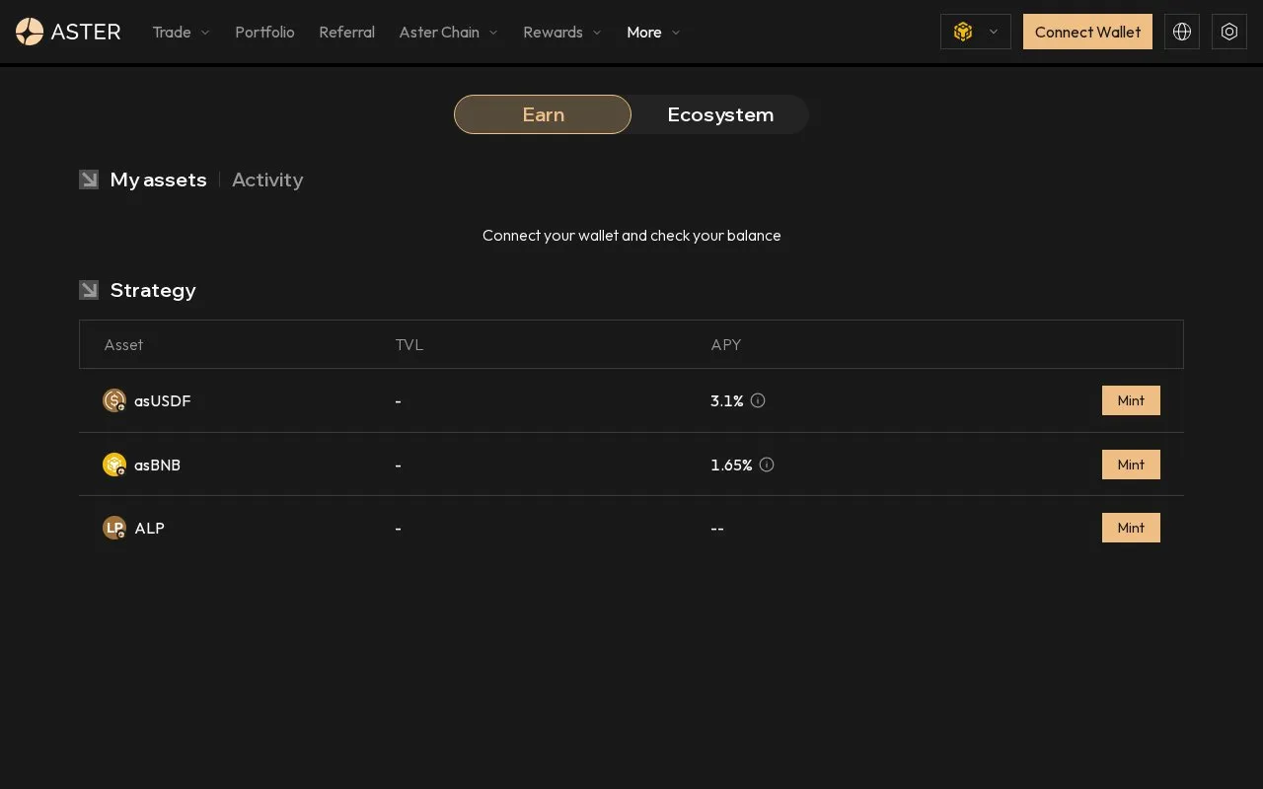Click the asBNB asset name
The image size is (1263, 789).
158,465
